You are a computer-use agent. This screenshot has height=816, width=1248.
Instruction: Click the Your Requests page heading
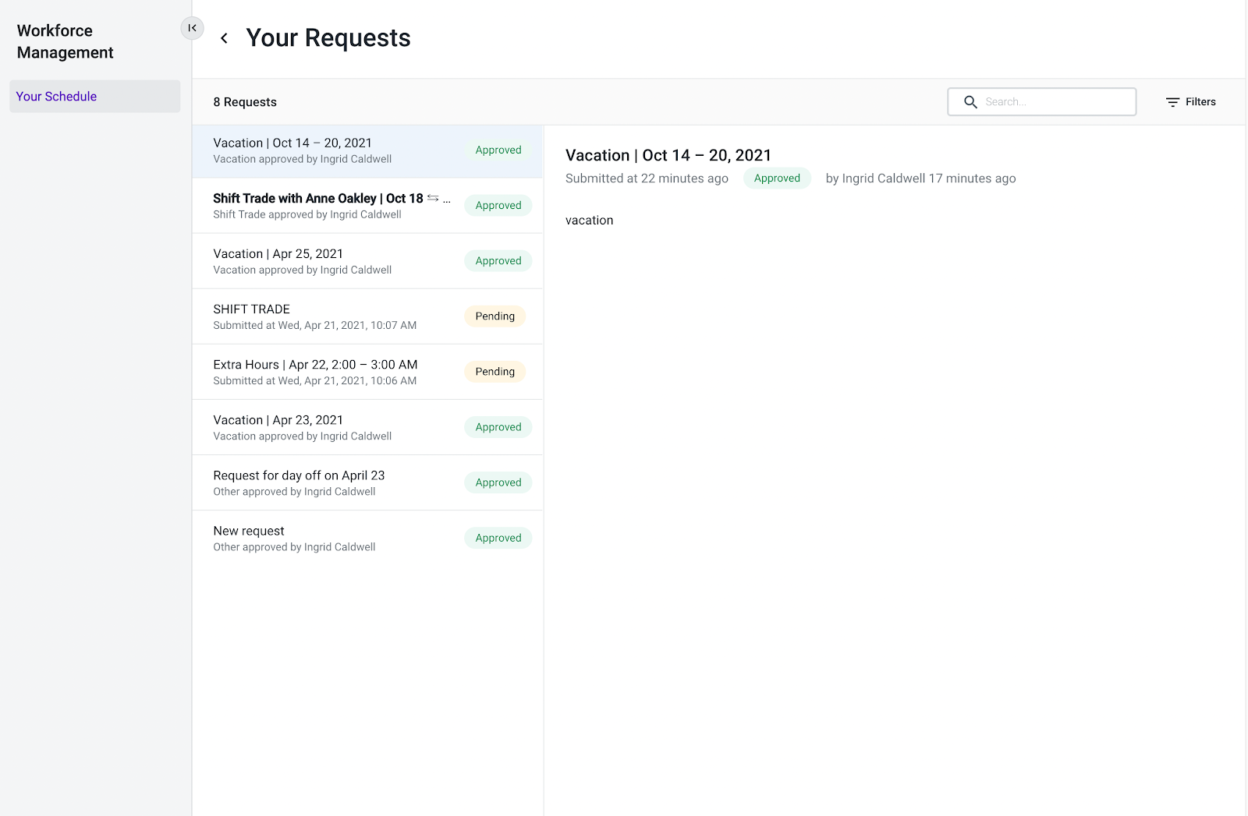coord(328,38)
